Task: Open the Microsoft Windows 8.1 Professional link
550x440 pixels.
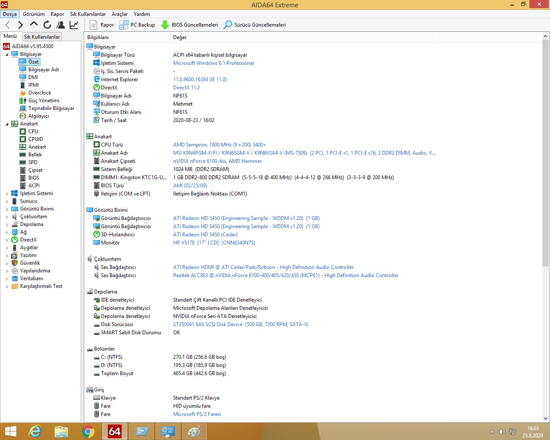Action: click(213, 63)
